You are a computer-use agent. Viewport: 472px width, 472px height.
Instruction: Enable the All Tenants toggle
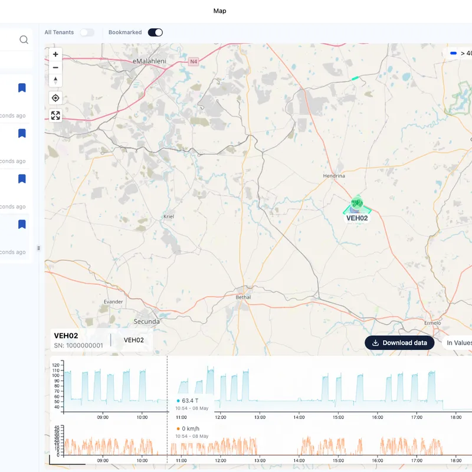tap(87, 32)
